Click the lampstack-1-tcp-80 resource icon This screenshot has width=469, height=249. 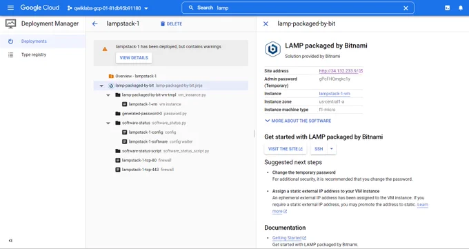point(118,160)
